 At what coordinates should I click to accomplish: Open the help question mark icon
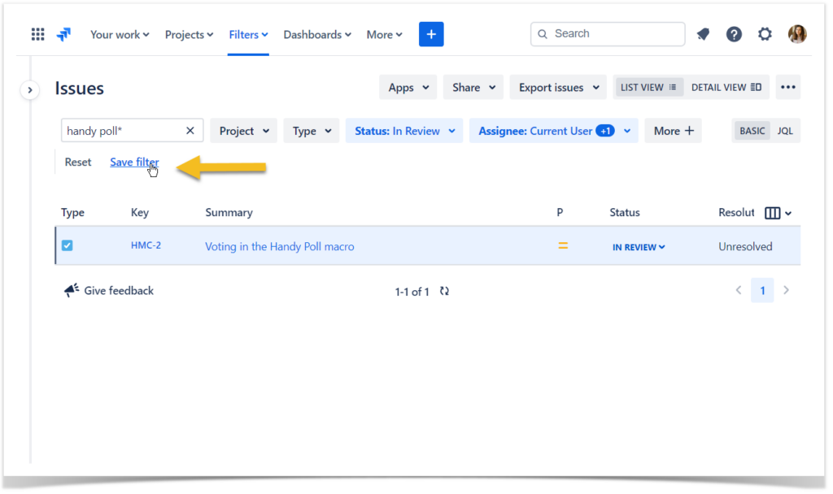tap(734, 34)
